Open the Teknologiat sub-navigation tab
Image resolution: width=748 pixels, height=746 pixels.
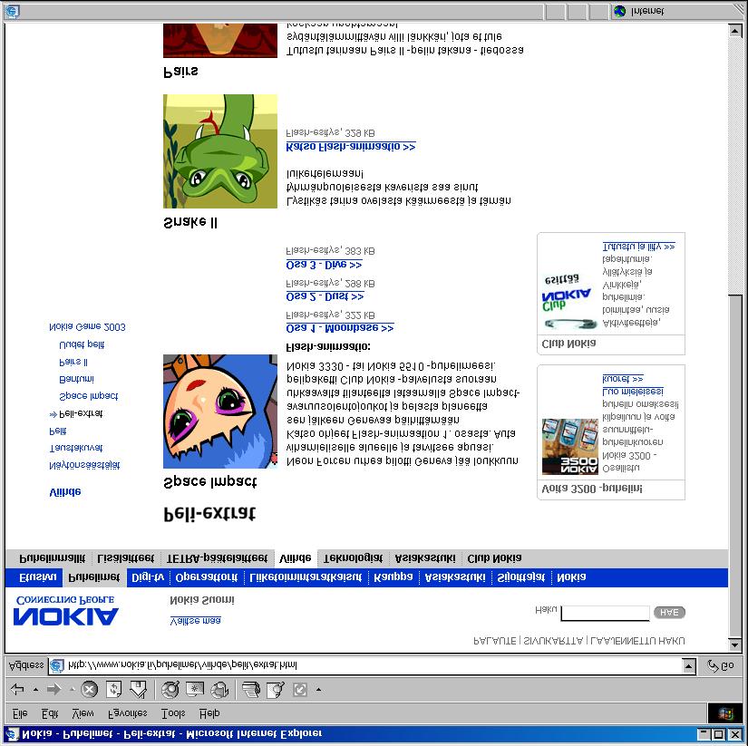tap(353, 558)
